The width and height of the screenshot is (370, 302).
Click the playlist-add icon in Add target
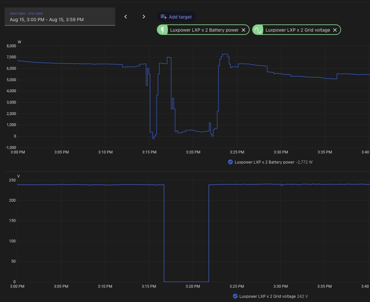[x=164, y=17]
